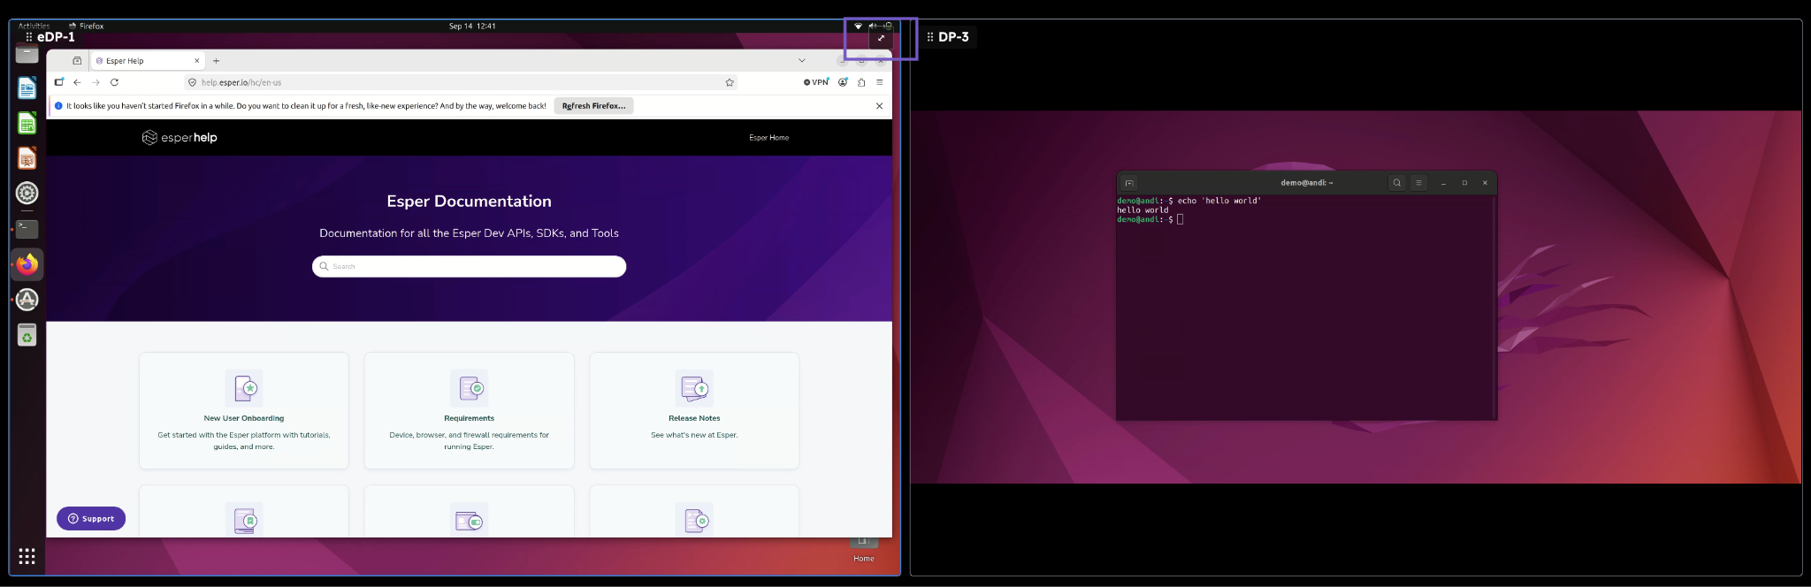Select the Firefox icon in the dock
1811x587 pixels.
pyautogui.click(x=27, y=264)
